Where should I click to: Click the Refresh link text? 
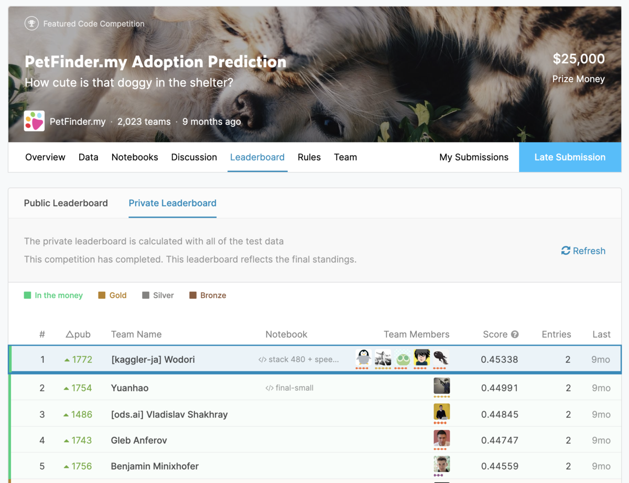click(589, 251)
